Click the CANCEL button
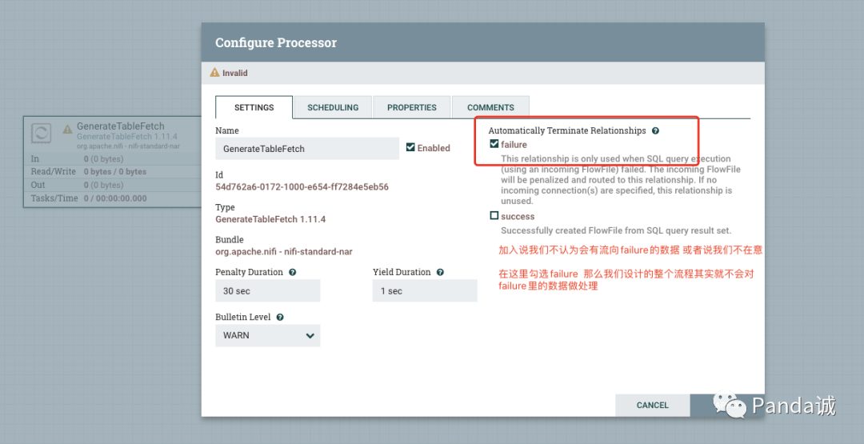This screenshot has height=444, width=864. pos(653,405)
